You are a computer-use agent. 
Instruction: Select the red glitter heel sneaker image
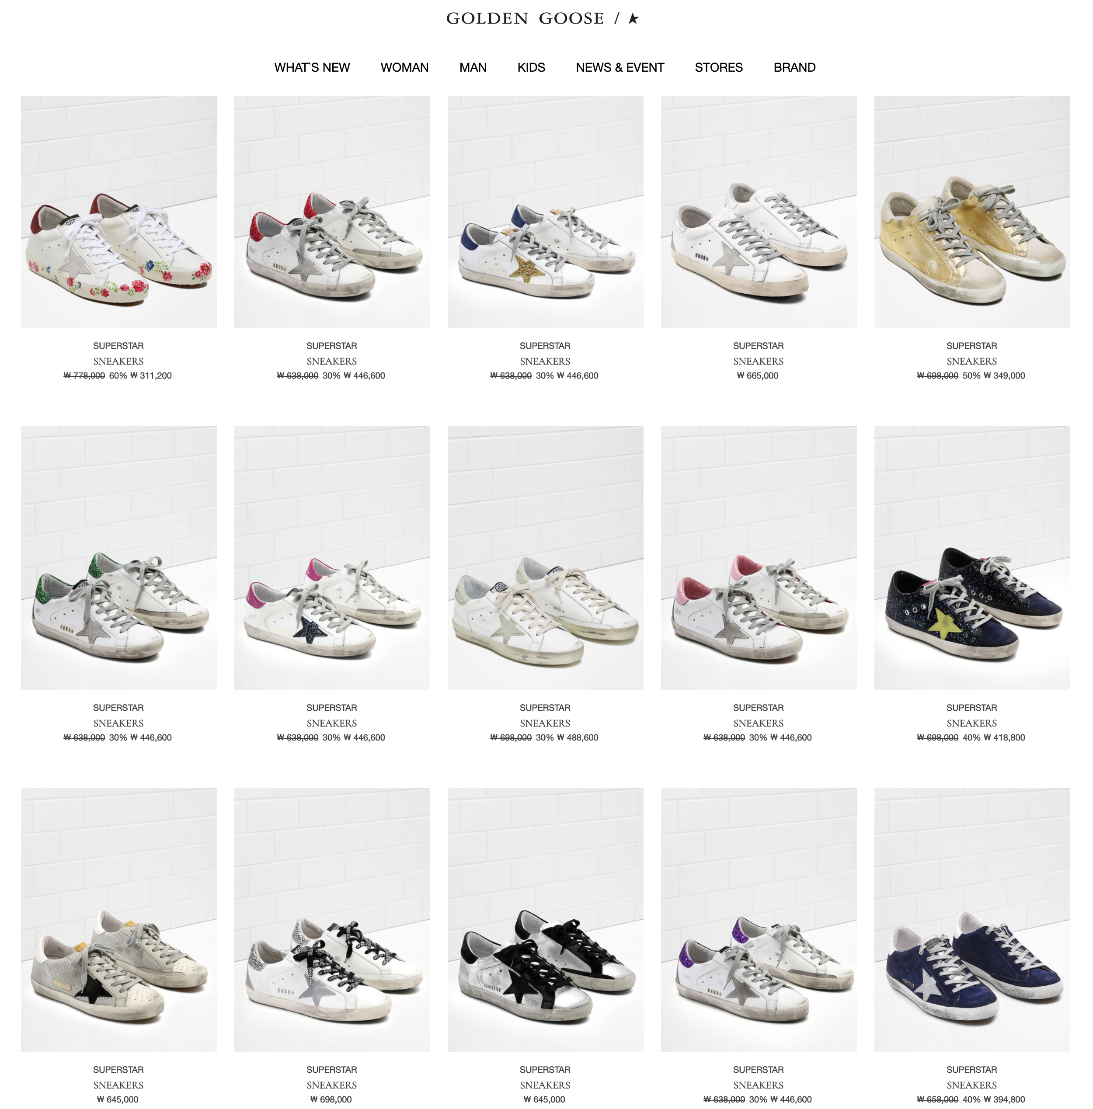pos(332,212)
